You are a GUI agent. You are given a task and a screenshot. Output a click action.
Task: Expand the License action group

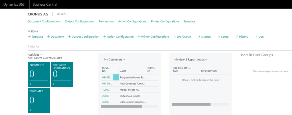[x=204, y=37]
